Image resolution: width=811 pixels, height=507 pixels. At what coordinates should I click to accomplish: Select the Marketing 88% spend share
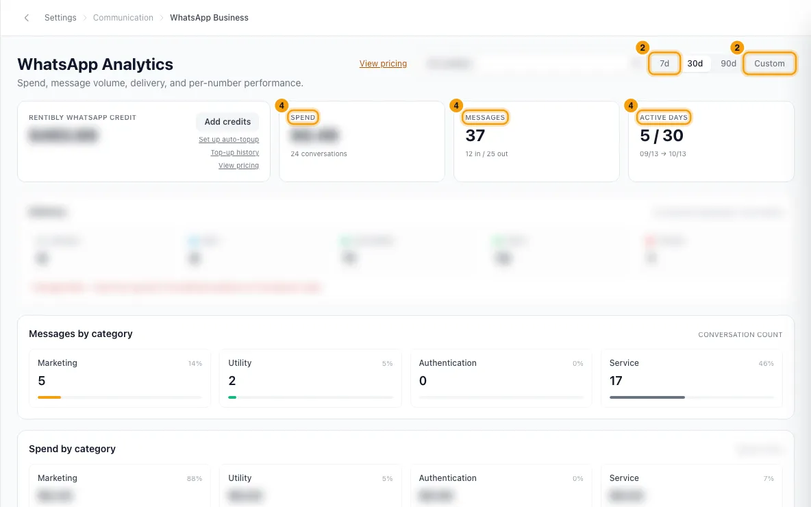pos(195,478)
